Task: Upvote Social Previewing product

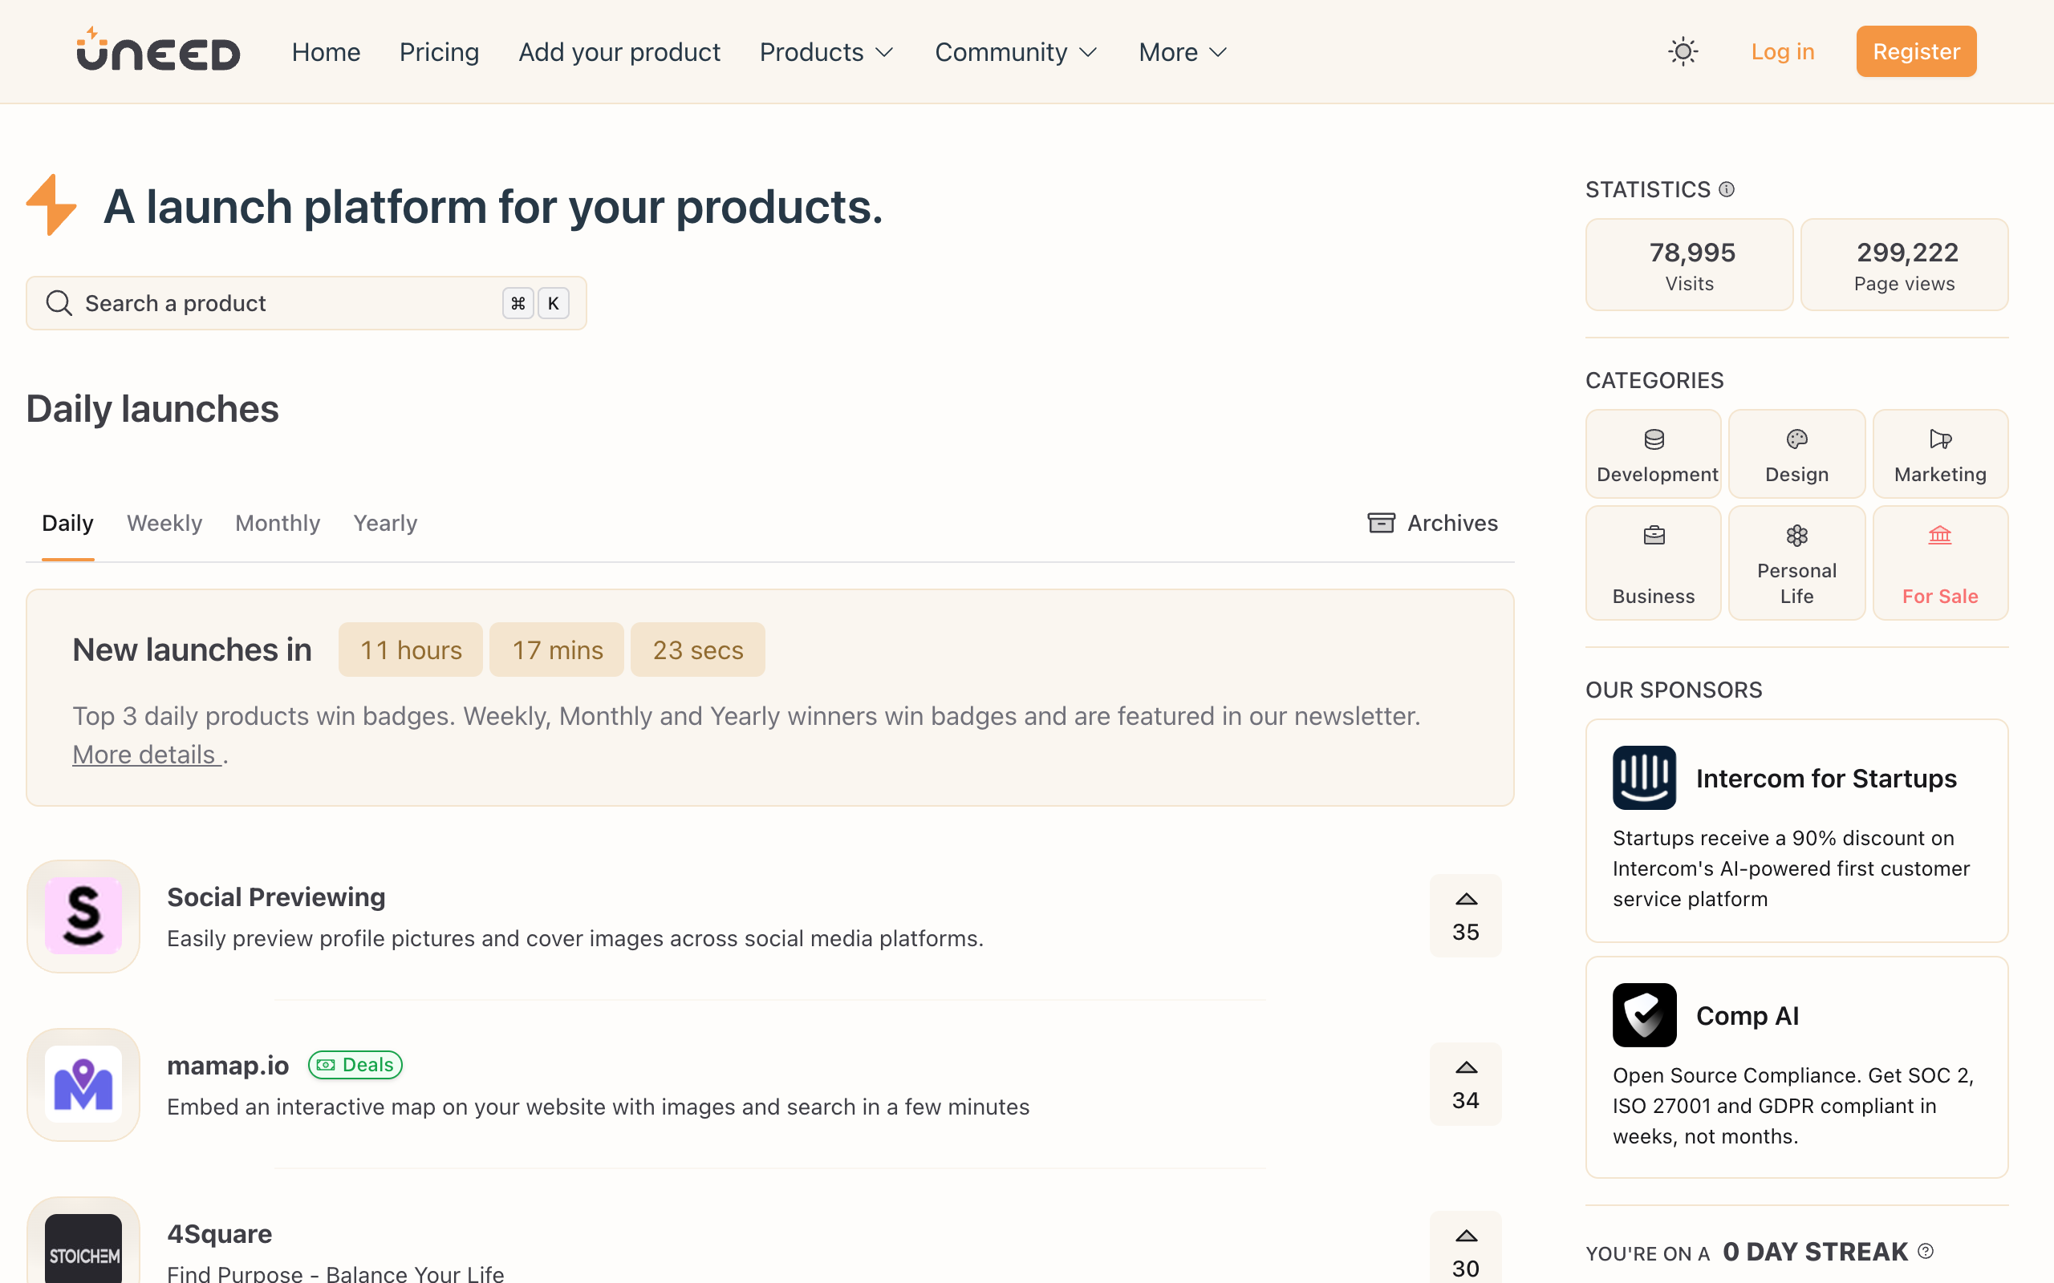Action: (1465, 916)
